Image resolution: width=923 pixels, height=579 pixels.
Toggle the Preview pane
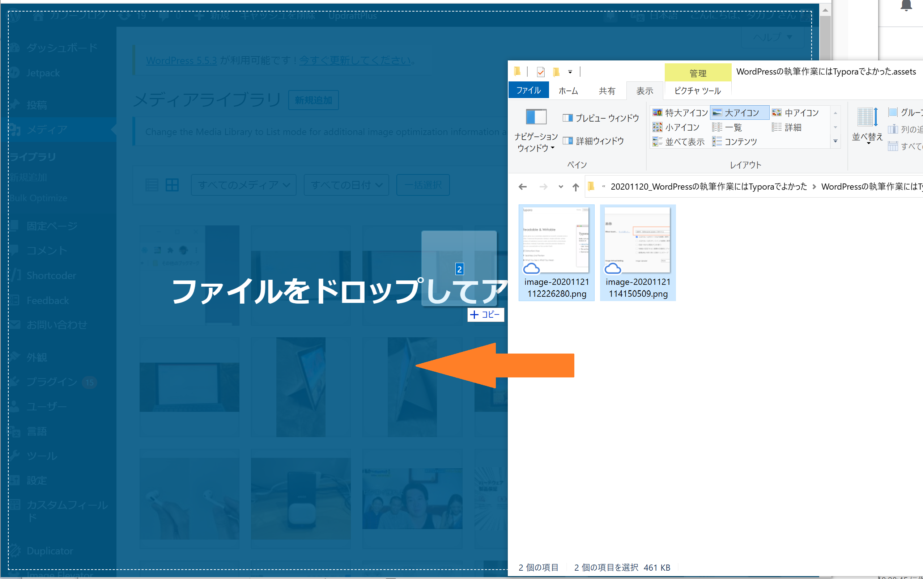point(601,118)
